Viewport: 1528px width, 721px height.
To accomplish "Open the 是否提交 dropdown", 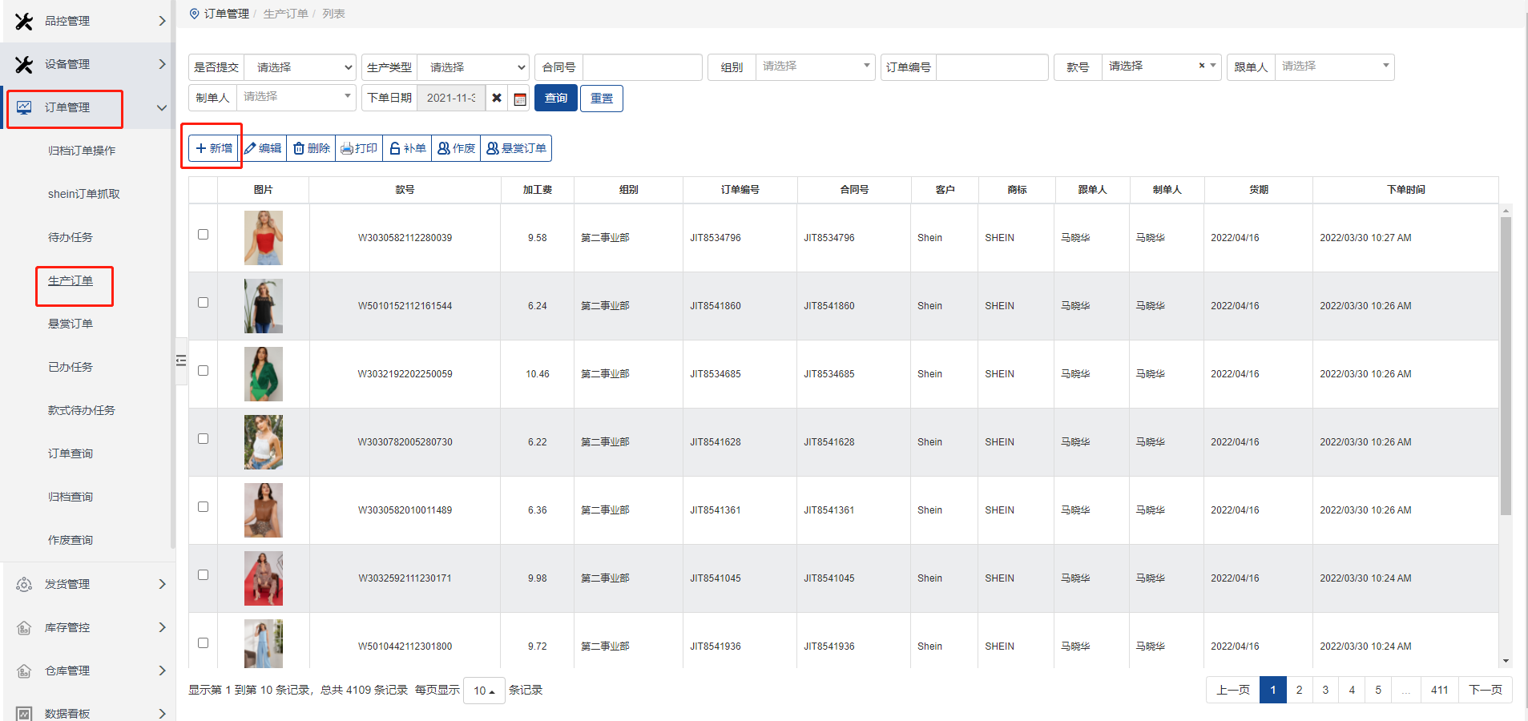I will 300,67.
